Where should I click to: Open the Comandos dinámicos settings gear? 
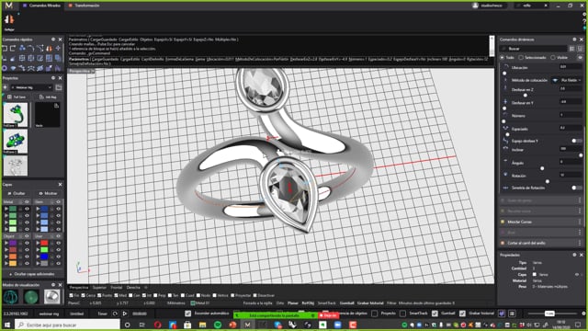point(574,40)
